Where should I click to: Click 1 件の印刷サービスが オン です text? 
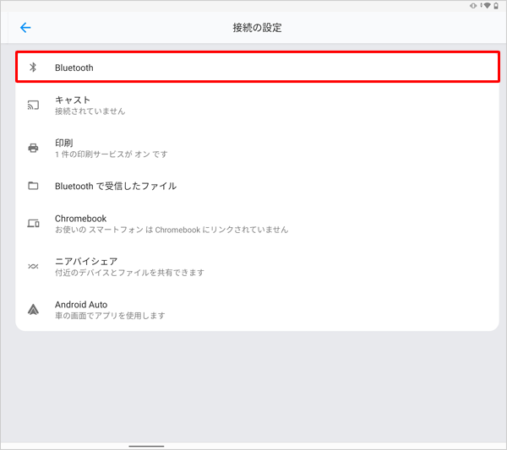pos(112,155)
